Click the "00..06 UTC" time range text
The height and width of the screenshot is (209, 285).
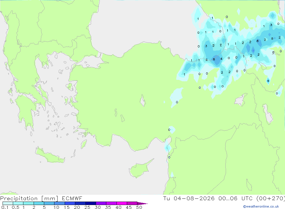click(x=236, y=198)
